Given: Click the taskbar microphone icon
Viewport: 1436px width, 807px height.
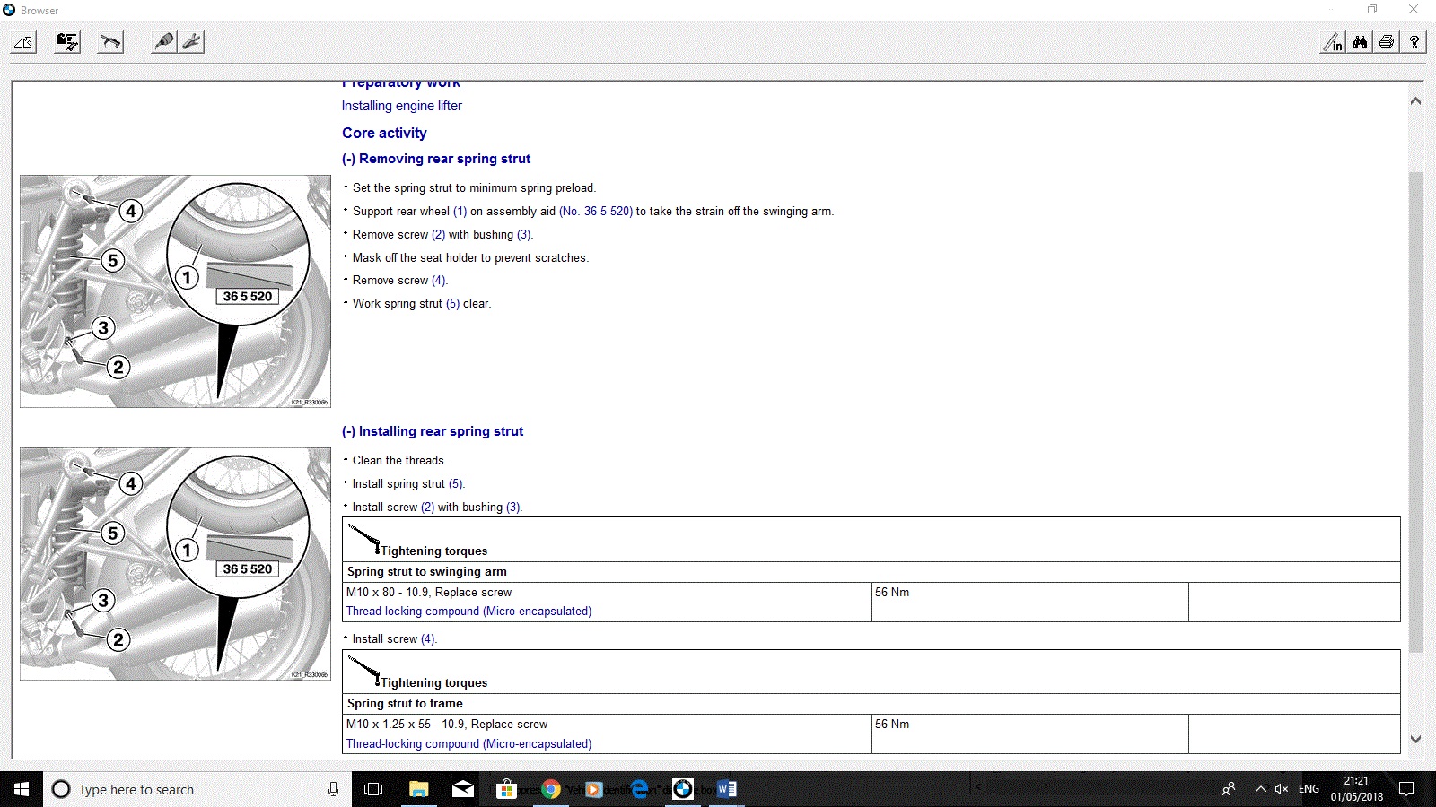Looking at the screenshot, I should pyautogui.click(x=333, y=789).
